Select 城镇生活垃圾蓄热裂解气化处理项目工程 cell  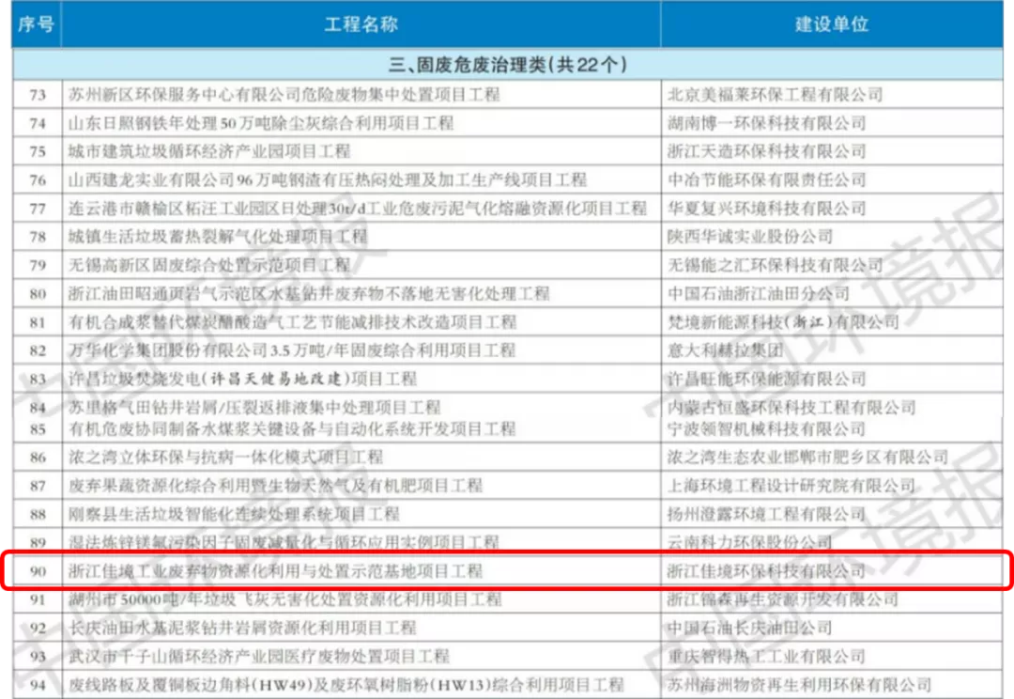[218, 237]
